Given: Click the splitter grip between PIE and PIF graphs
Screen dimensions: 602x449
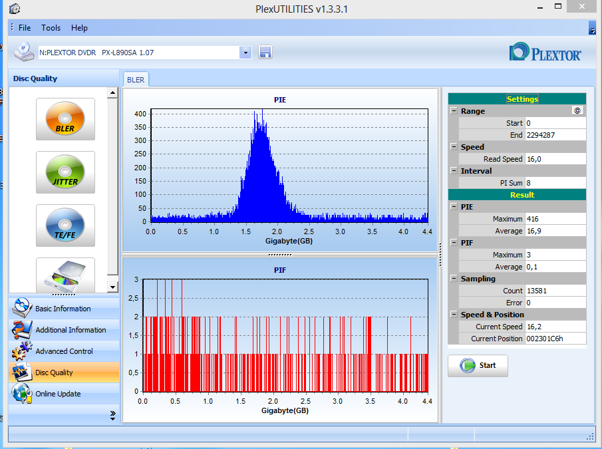Looking at the screenshot, I should (280, 254).
